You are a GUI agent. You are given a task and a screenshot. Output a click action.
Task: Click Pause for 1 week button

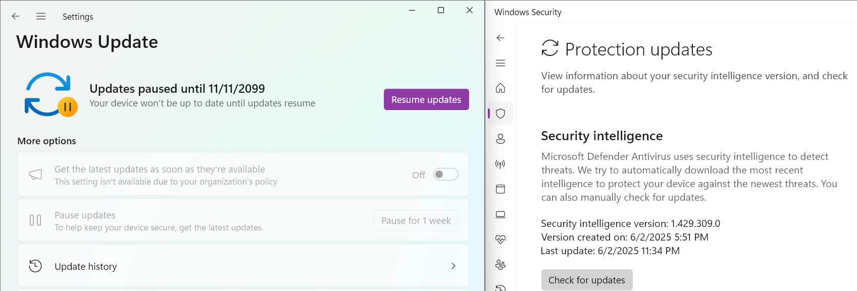coord(416,220)
